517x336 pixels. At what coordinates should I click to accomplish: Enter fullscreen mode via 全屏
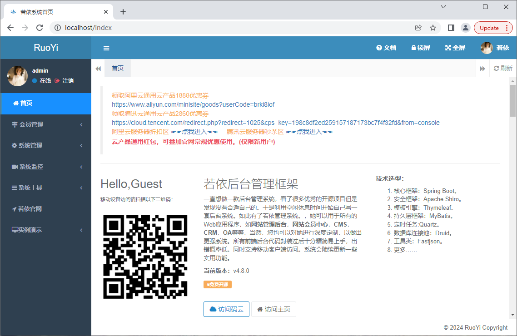[x=455, y=48]
